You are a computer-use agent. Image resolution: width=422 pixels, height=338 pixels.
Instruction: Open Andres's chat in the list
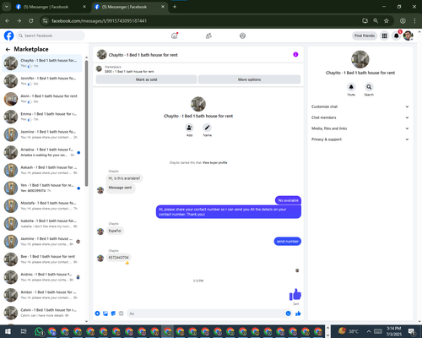[x=42, y=277]
